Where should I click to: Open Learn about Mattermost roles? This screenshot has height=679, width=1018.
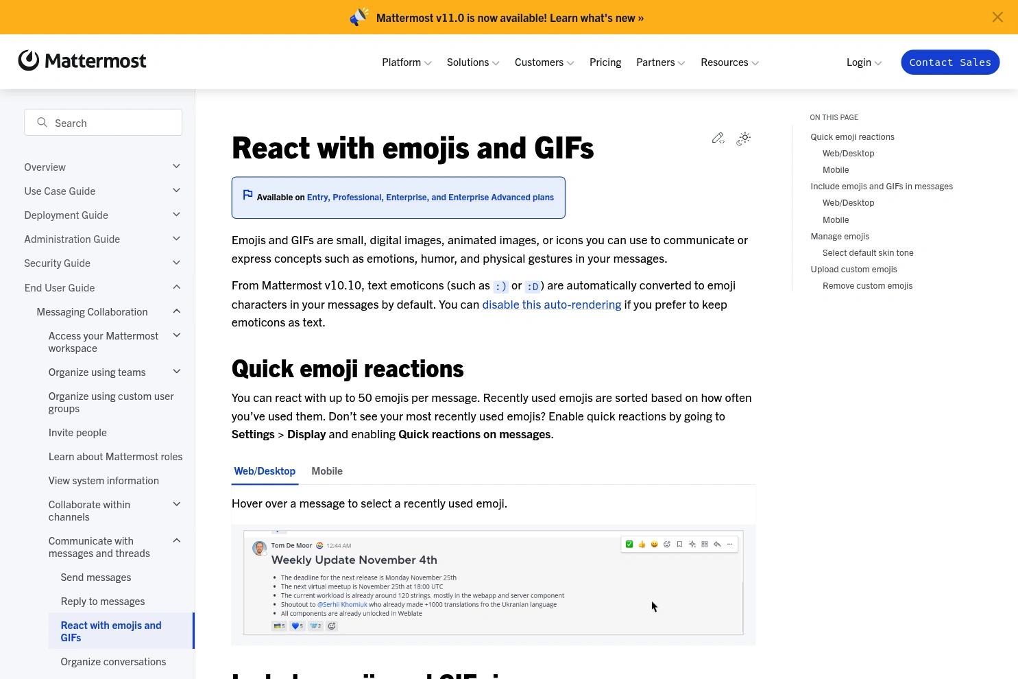point(115,457)
